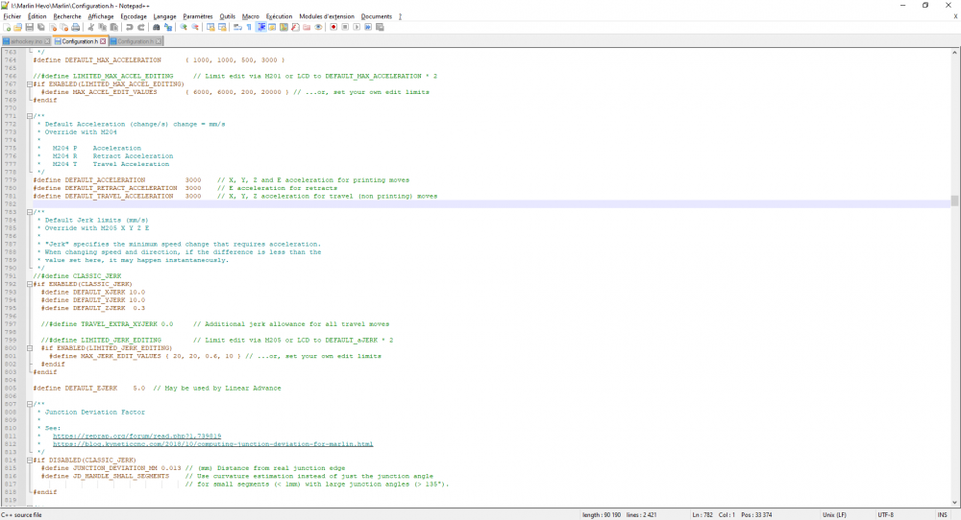Click the vertical scrollbar down arrow
The height and width of the screenshot is (520, 961).
pyautogui.click(x=954, y=503)
